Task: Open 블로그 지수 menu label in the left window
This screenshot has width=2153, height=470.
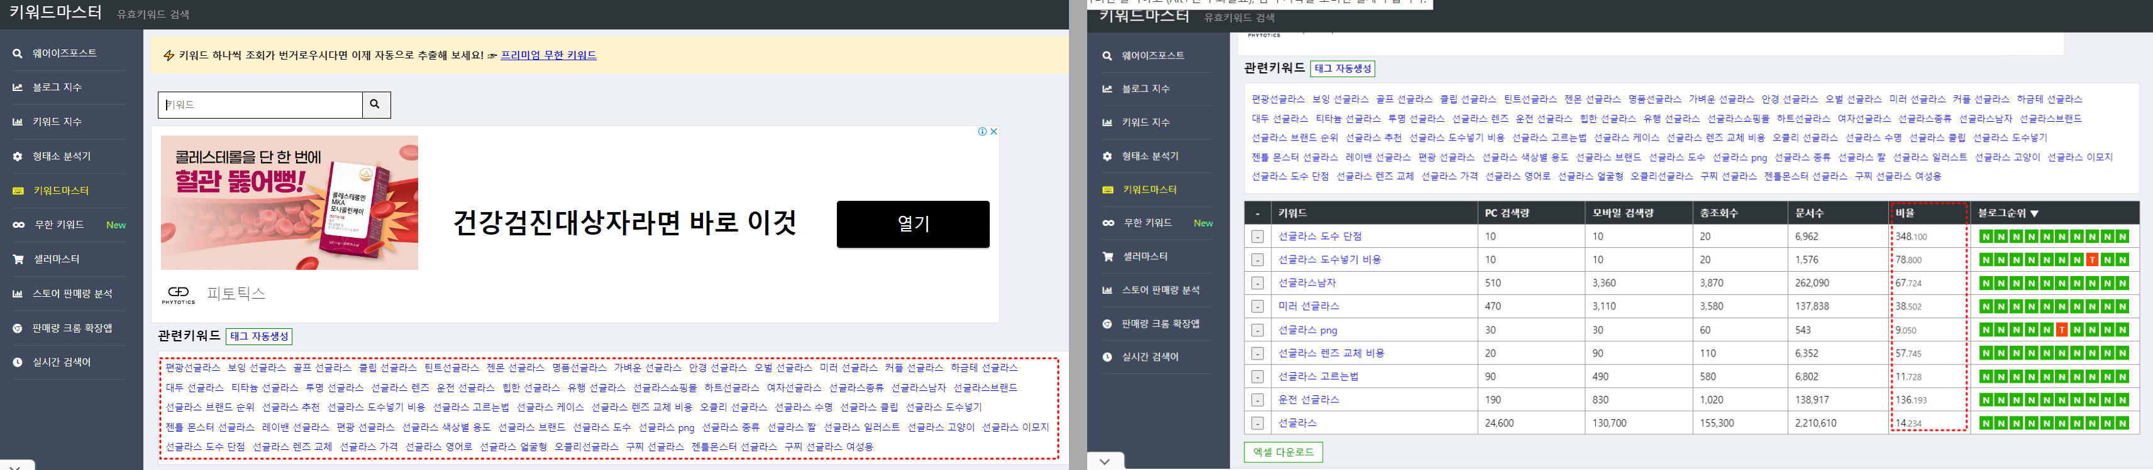Action: pos(57,87)
